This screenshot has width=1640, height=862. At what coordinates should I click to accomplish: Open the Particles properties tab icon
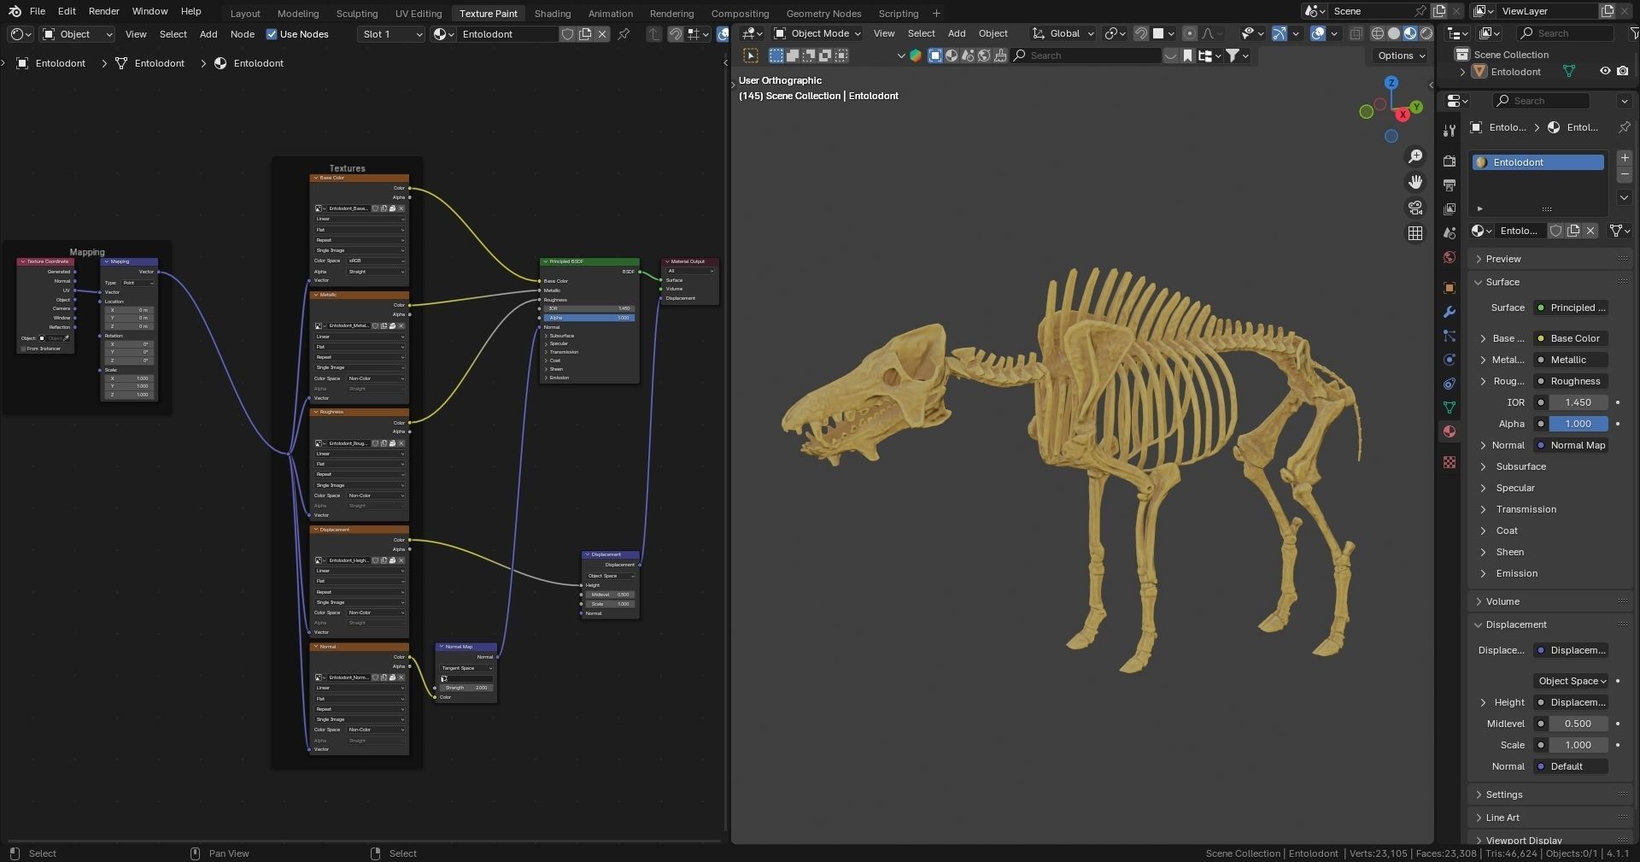point(1449,336)
